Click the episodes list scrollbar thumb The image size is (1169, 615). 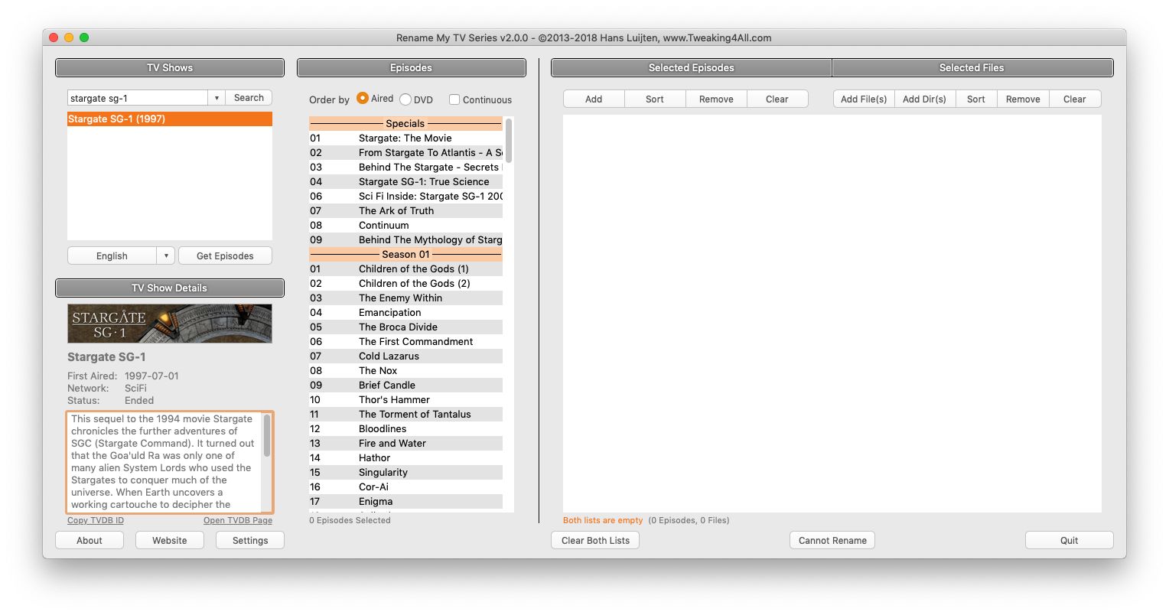click(x=509, y=140)
